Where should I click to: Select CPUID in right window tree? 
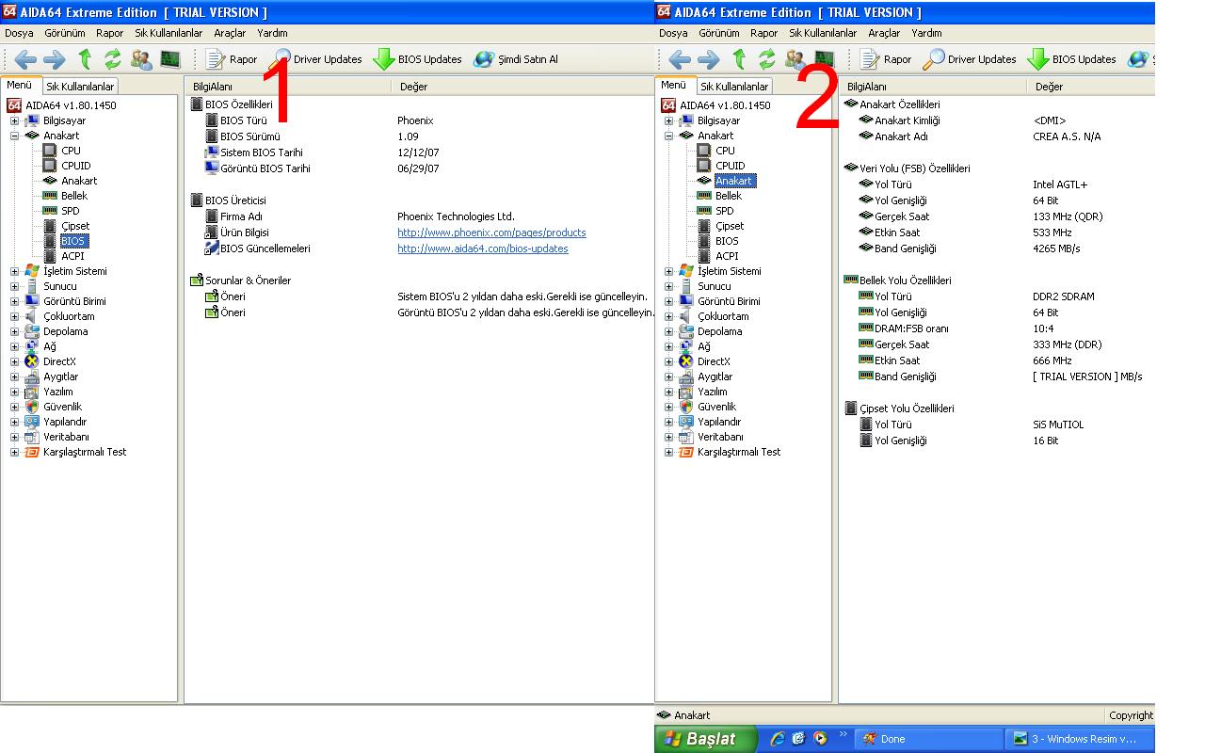point(730,166)
